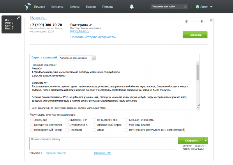
Task: Close the call card with X icon
Action: tap(211, 20)
